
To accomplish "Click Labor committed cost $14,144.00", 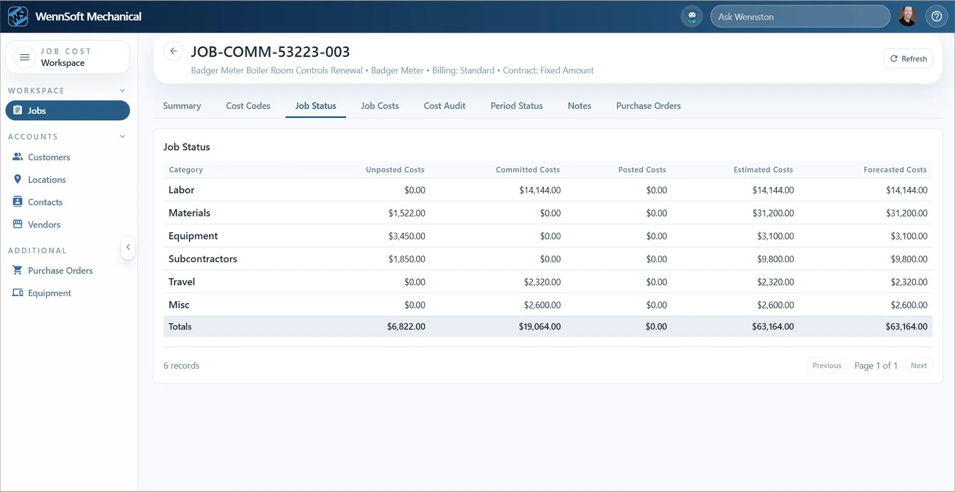I will [540, 190].
